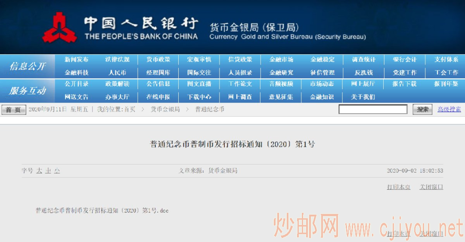Set font size to 大

point(39,171)
